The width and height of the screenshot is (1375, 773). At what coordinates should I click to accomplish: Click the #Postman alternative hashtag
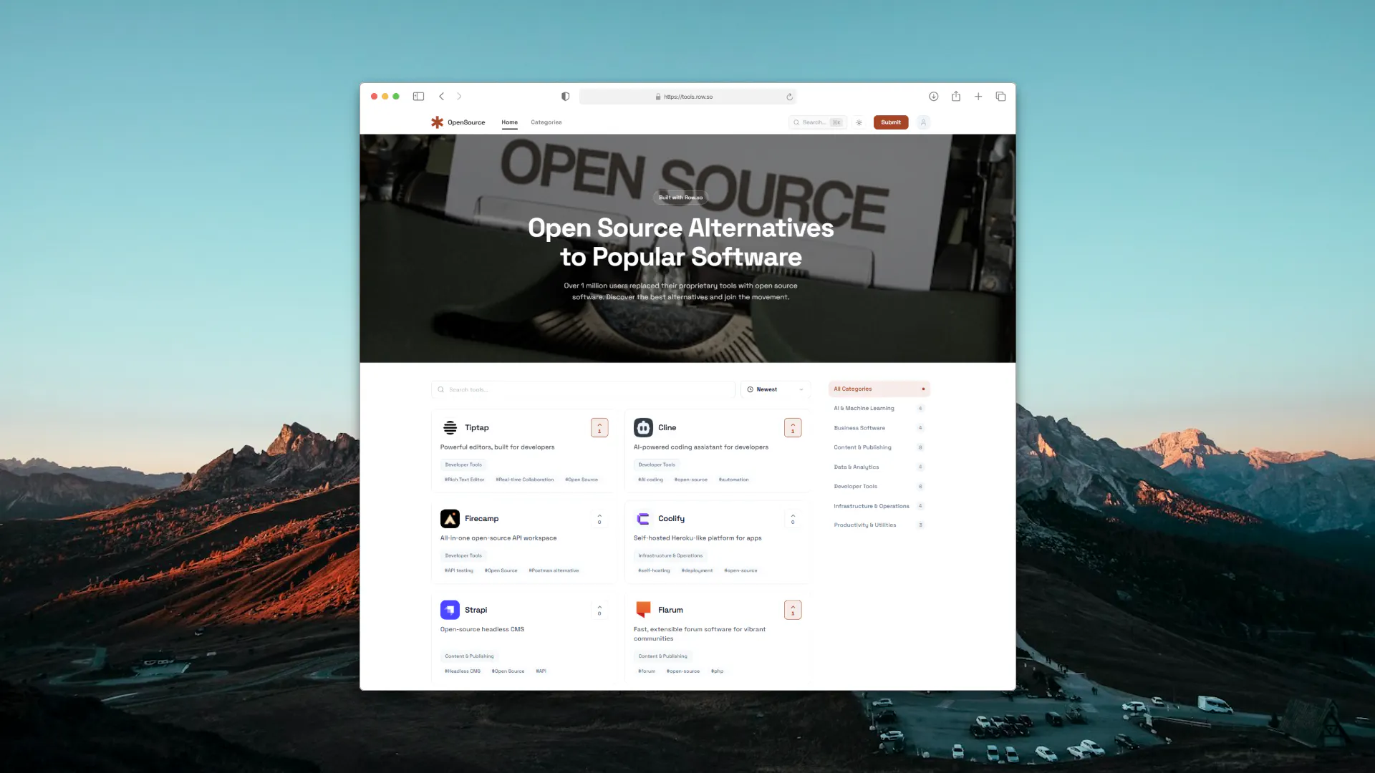(x=554, y=571)
